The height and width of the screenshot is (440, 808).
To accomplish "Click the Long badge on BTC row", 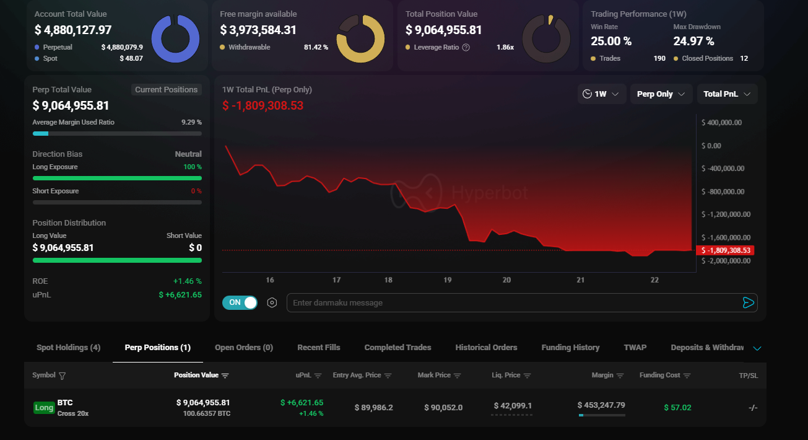I will (44, 408).
